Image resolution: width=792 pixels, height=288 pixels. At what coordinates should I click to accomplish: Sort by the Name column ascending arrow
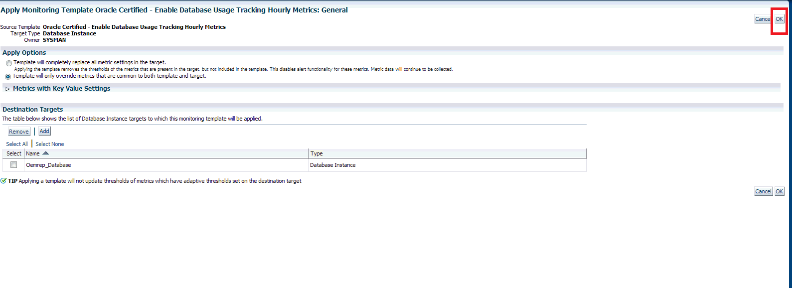46,153
